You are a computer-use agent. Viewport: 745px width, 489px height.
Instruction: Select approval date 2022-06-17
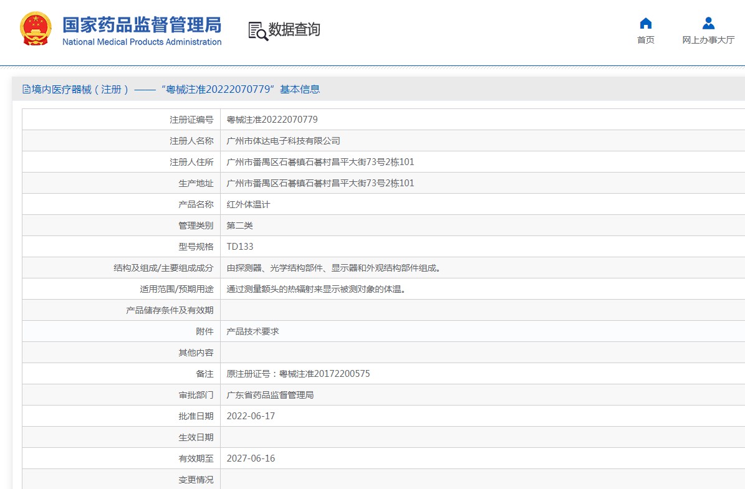251,416
